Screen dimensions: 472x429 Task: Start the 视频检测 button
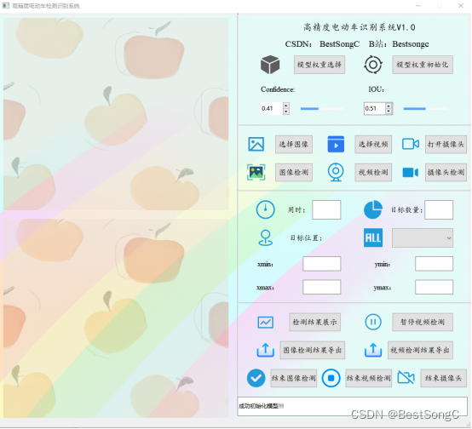[373, 173]
